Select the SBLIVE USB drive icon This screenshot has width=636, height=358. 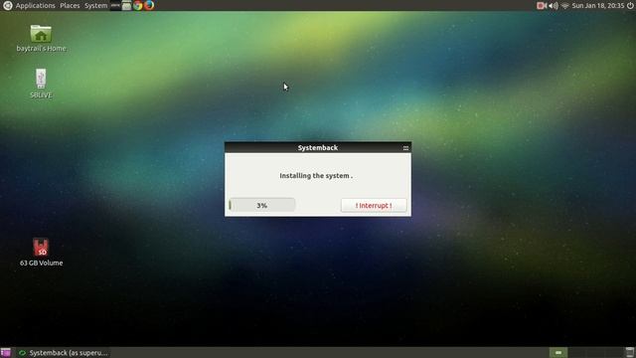tap(41, 84)
